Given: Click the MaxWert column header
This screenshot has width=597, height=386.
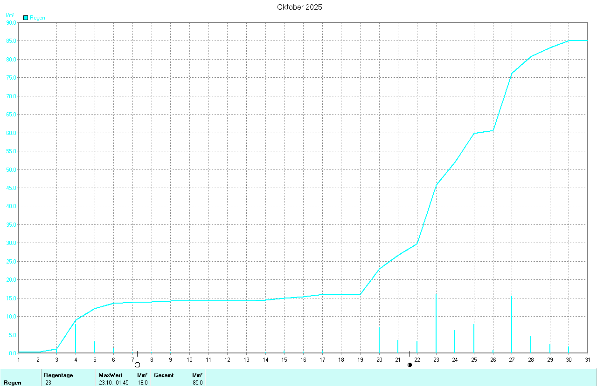Looking at the screenshot, I should pyautogui.click(x=111, y=375).
